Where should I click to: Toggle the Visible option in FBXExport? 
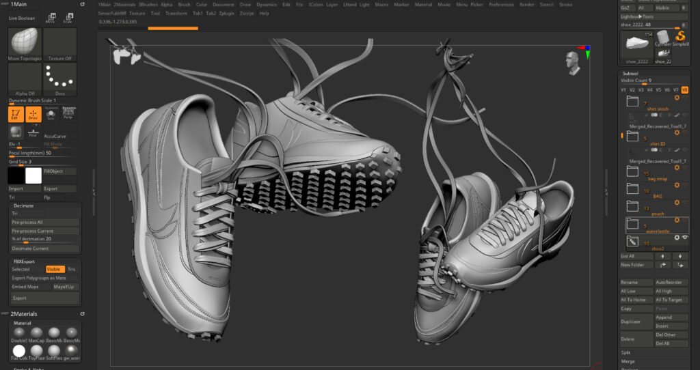pyautogui.click(x=55, y=269)
